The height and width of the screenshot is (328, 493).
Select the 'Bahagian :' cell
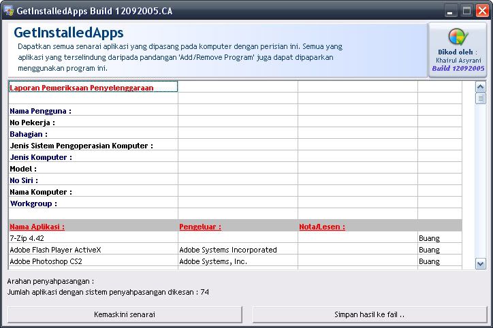point(93,133)
